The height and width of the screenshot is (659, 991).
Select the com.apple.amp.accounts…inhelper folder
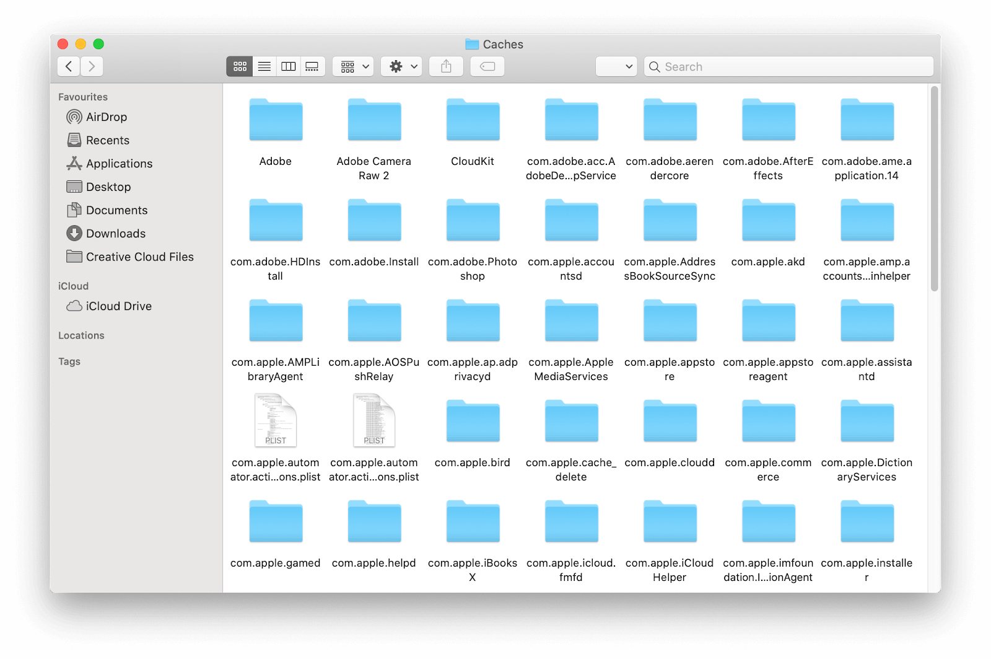pyautogui.click(x=867, y=221)
